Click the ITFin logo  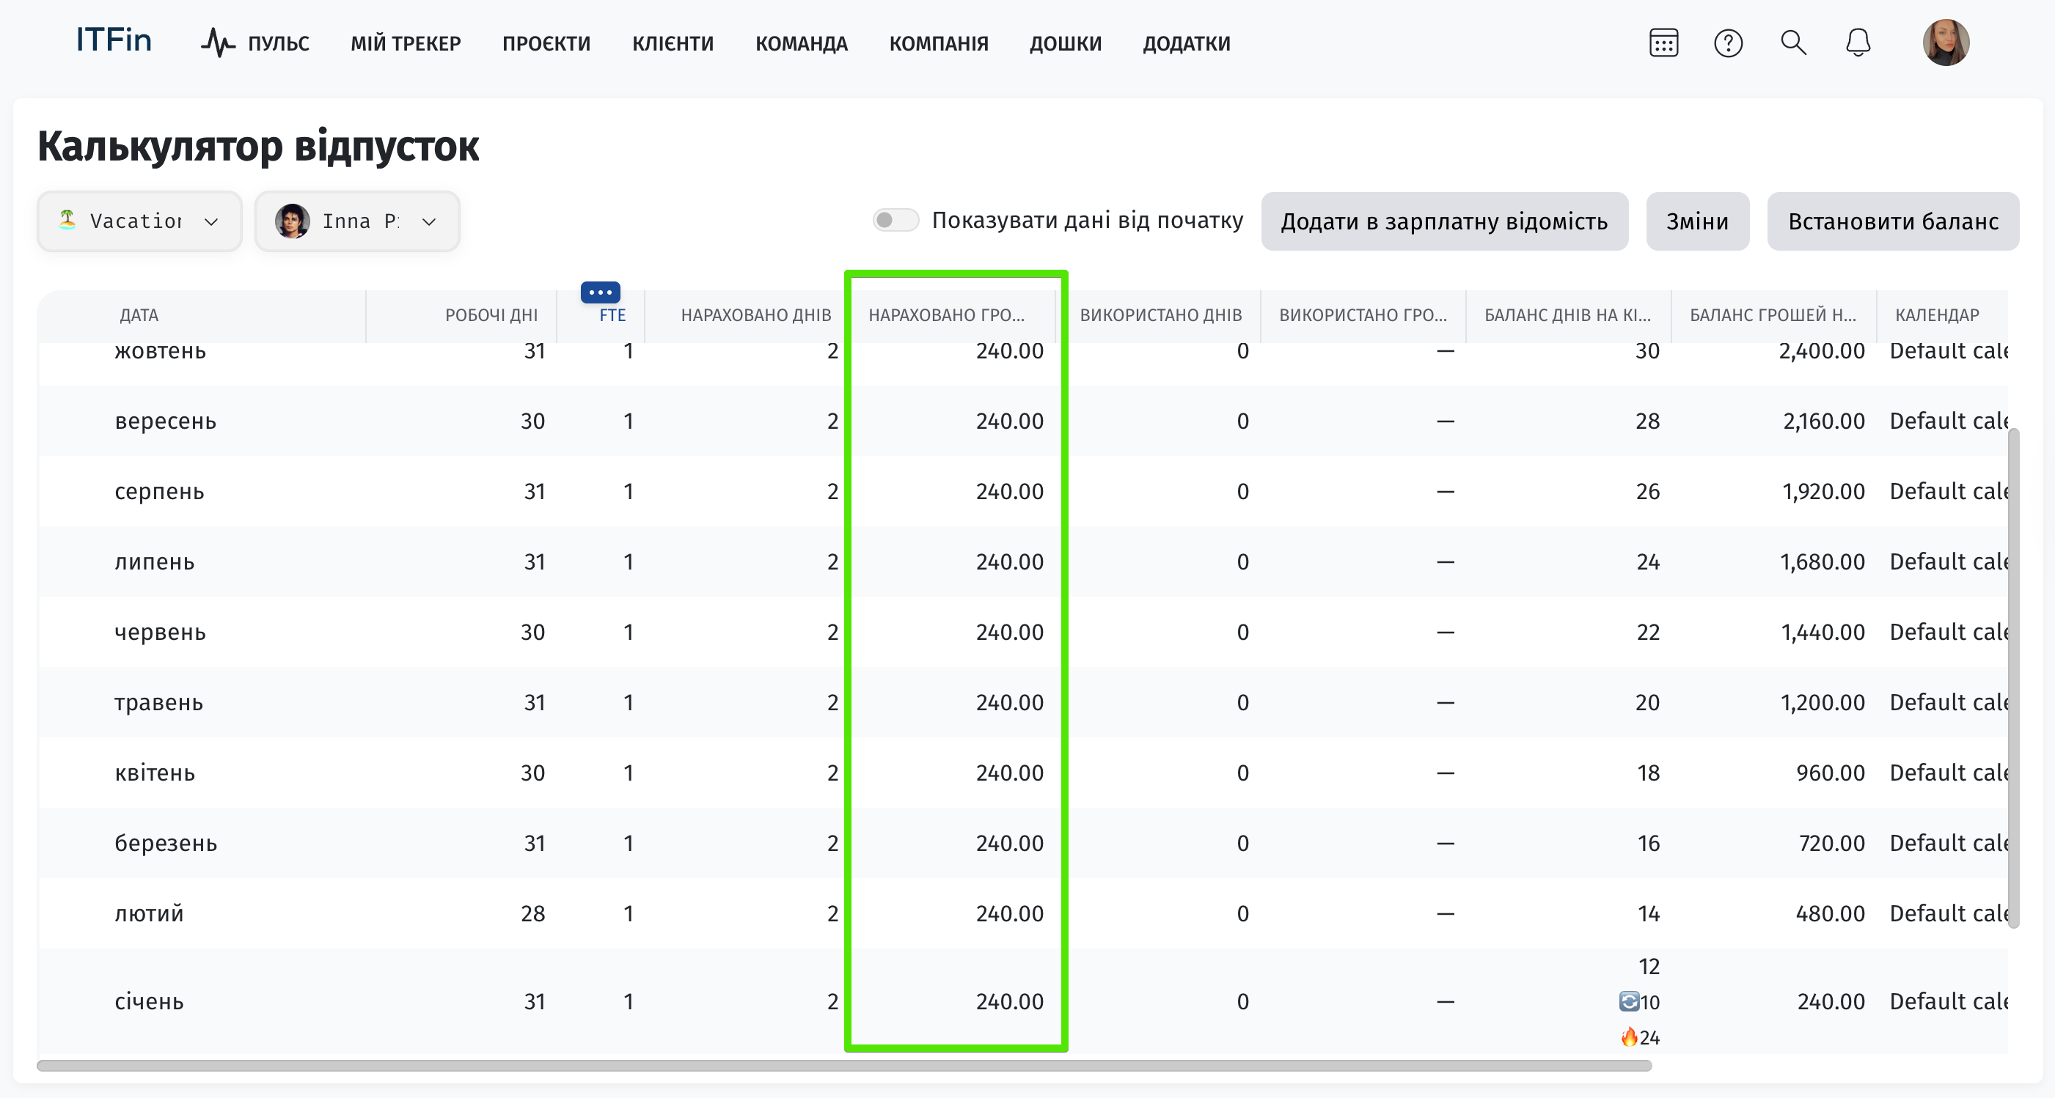pyautogui.click(x=113, y=40)
